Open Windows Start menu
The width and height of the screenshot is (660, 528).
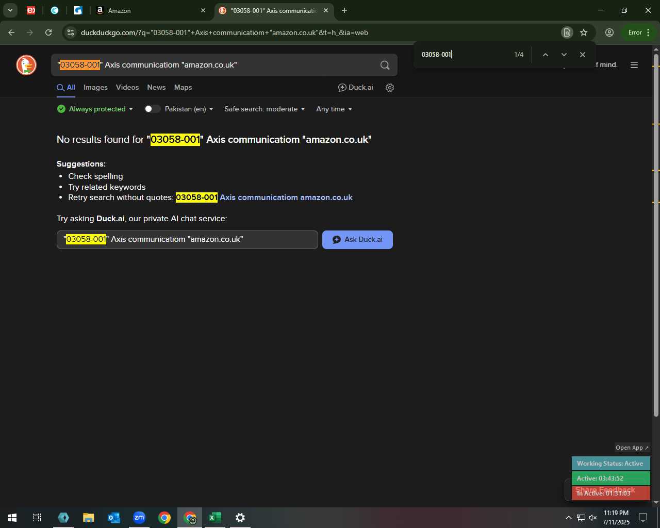pyautogui.click(x=12, y=518)
